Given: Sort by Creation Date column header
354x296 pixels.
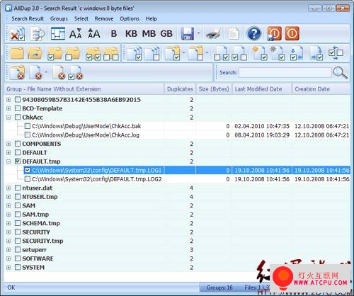Looking at the screenshot, I should [x=321, y=89].
